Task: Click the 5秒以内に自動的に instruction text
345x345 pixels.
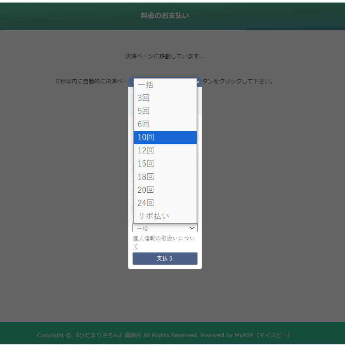Action: click(92, 82)
